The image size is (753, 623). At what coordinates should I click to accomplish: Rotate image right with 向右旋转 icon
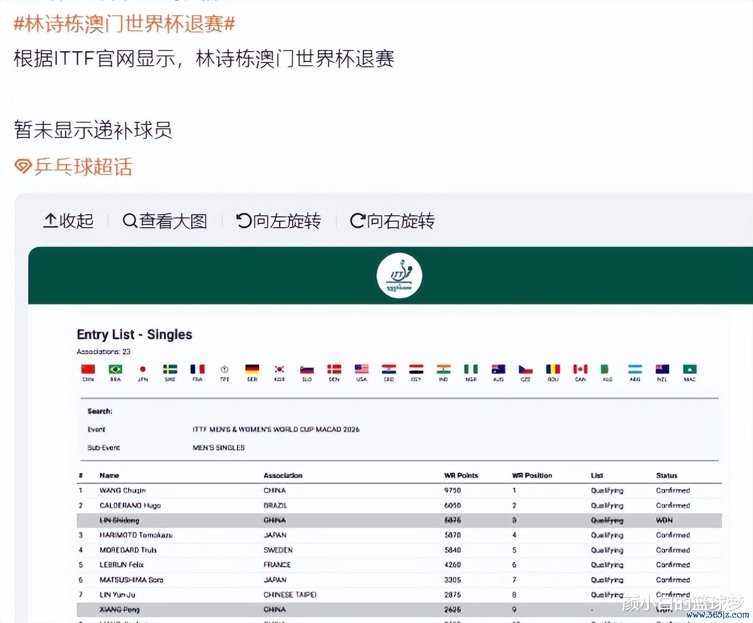point(357,221)
